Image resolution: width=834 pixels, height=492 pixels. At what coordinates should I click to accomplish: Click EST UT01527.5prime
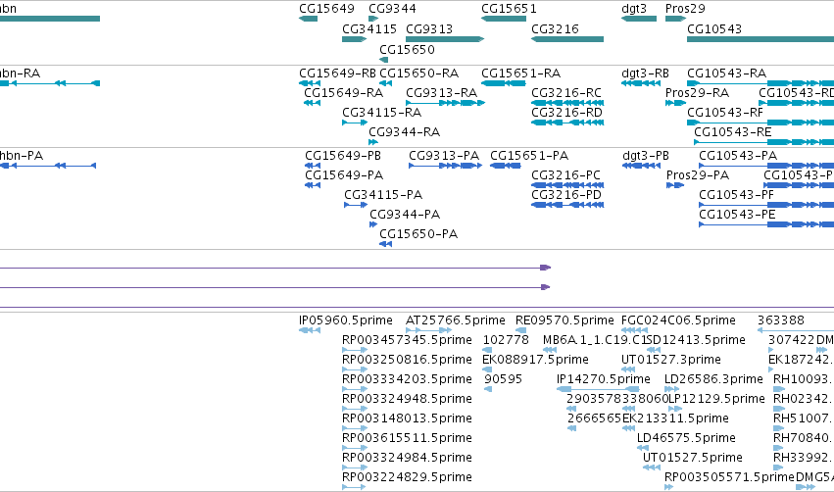(x=693, y=458)
